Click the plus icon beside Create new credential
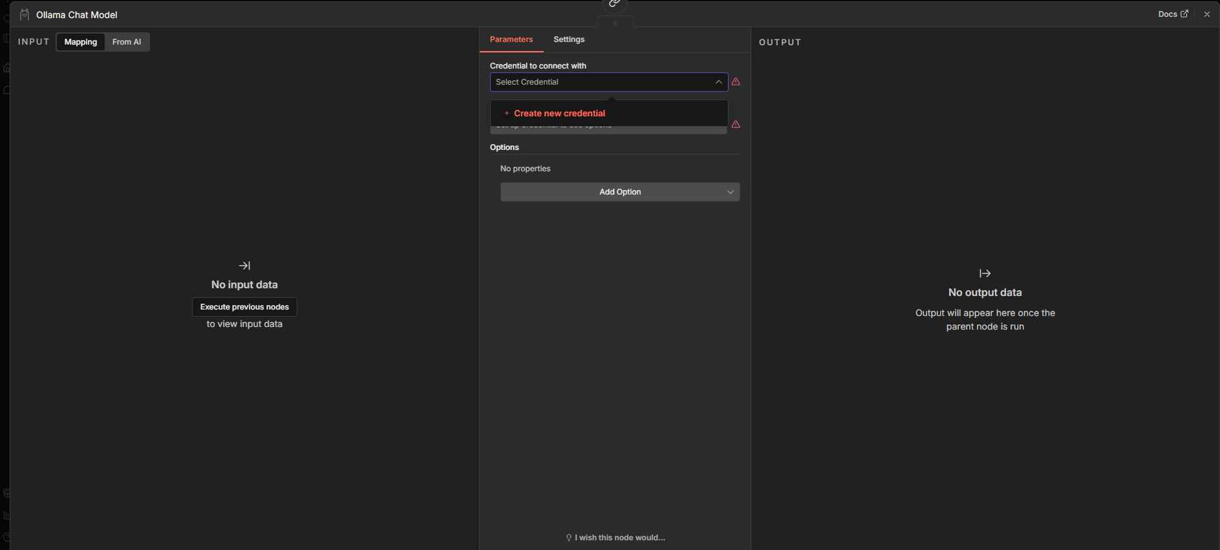1220x550 pixels. click(x=507, y=113)
